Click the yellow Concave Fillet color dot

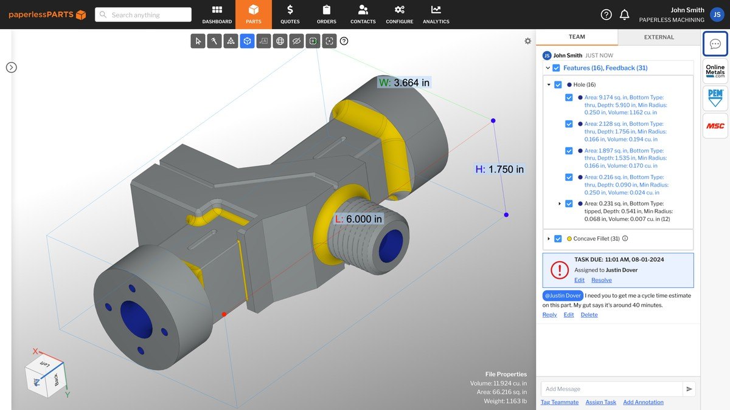point(569,239)
